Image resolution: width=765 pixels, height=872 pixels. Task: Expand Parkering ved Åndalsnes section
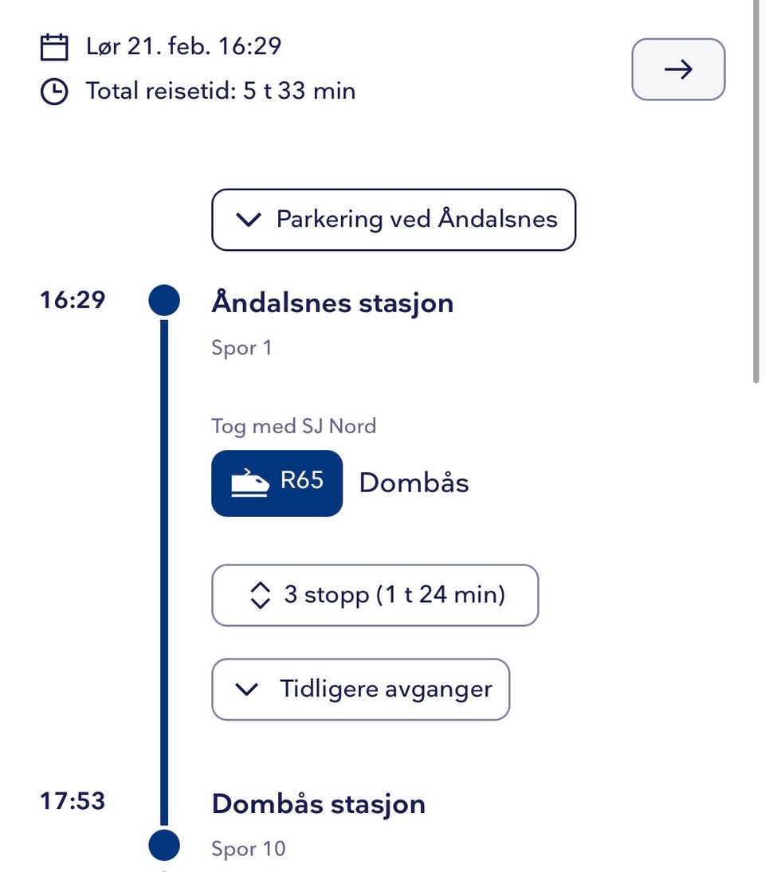pos(394,220)
